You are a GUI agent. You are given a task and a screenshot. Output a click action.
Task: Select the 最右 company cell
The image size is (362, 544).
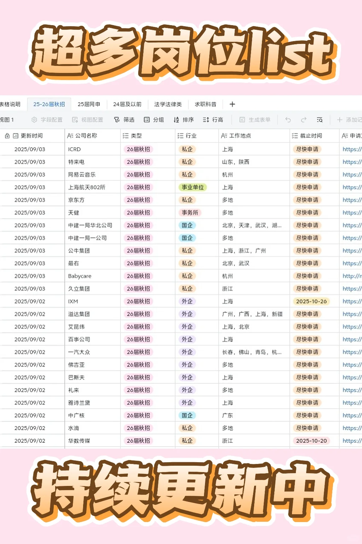click(x=93, y=263)
